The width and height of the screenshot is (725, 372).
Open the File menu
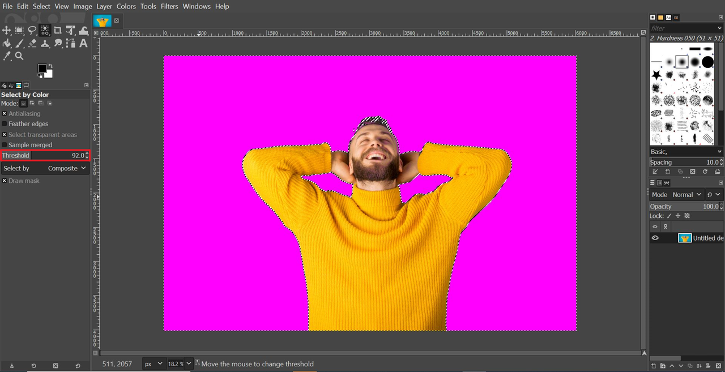7,6
